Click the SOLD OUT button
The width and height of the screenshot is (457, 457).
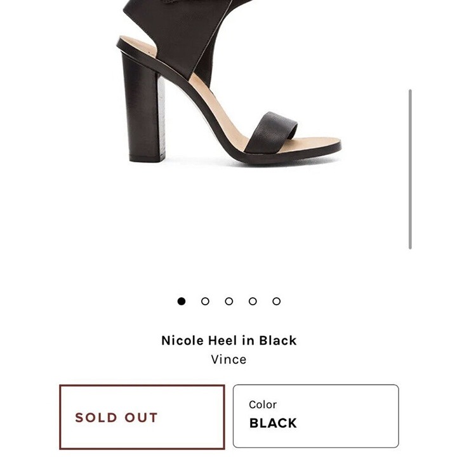[x=142, y=417]
